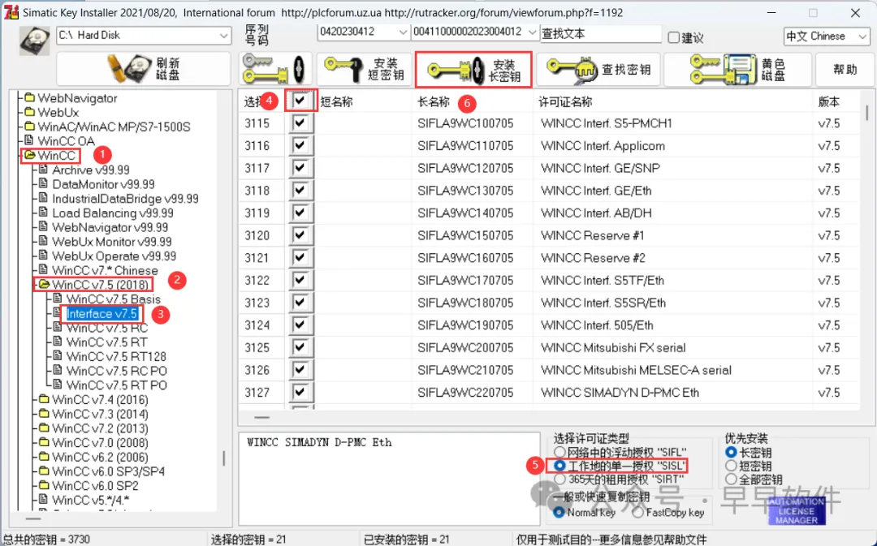
Task: Select short key priority radio button
Action: click(731, 466)
